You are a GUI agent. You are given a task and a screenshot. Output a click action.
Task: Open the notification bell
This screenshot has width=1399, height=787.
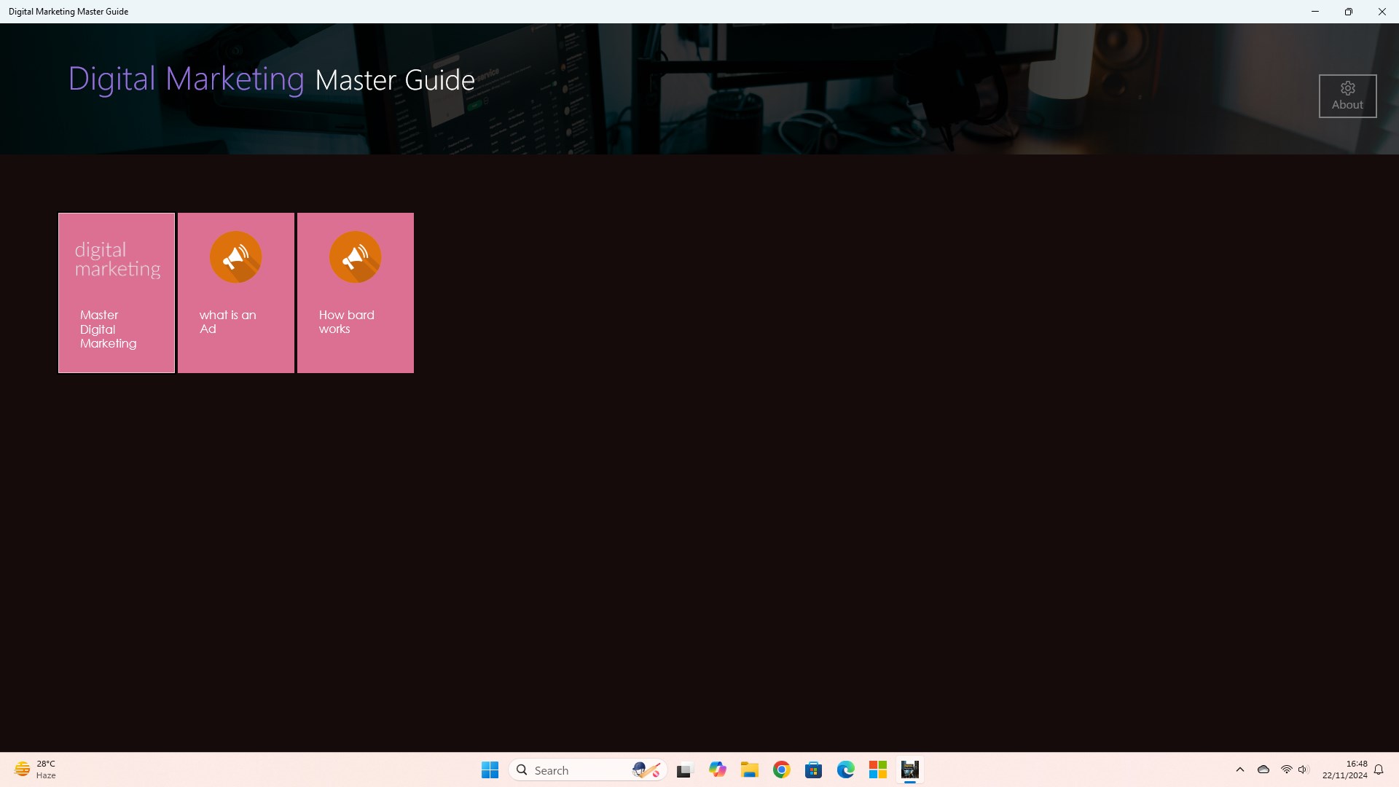point(1379,770)
